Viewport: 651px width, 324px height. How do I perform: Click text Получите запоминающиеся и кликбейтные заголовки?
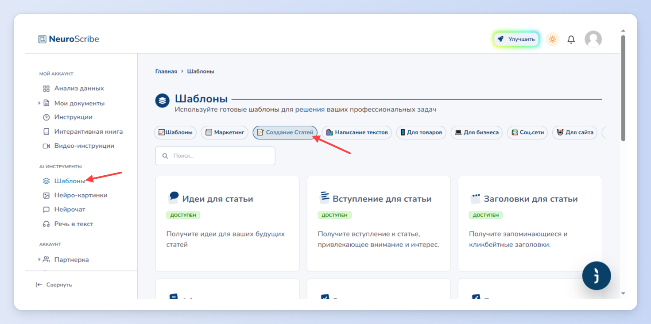[518, 239]
